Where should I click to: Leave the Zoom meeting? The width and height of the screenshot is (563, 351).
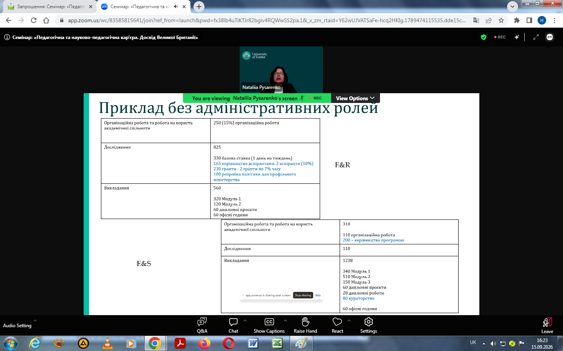point(547,325)
